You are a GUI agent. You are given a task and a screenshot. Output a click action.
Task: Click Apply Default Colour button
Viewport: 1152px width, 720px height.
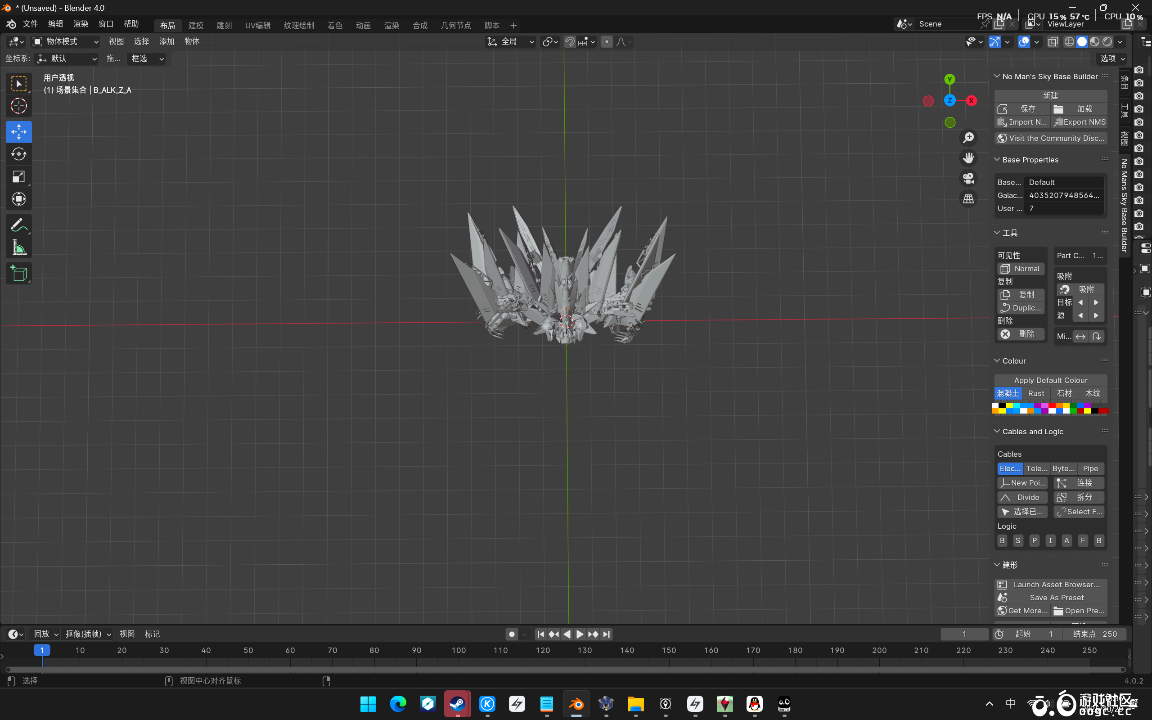(1050, 381)
